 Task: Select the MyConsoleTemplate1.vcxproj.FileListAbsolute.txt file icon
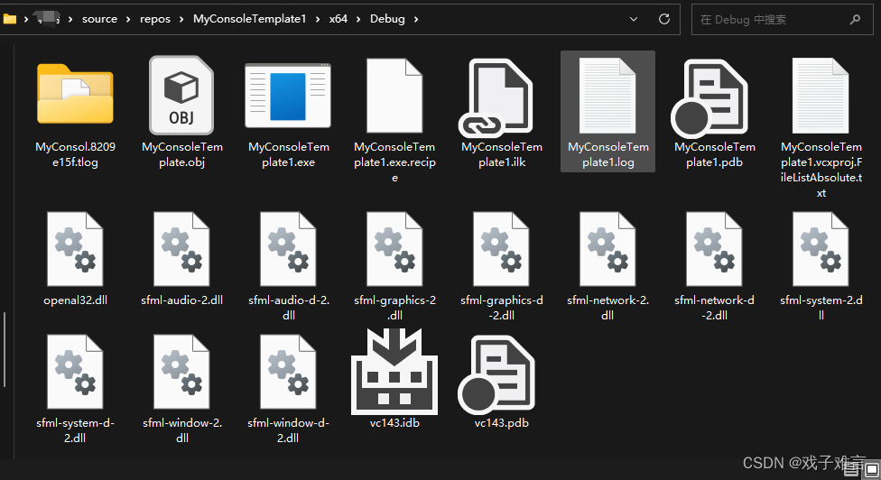[x=821, y=96]
